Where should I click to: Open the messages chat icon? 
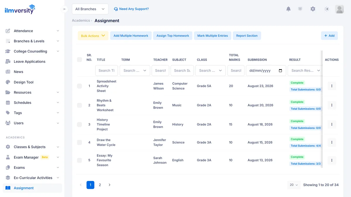pyautogui.click(x=300, y=9)
